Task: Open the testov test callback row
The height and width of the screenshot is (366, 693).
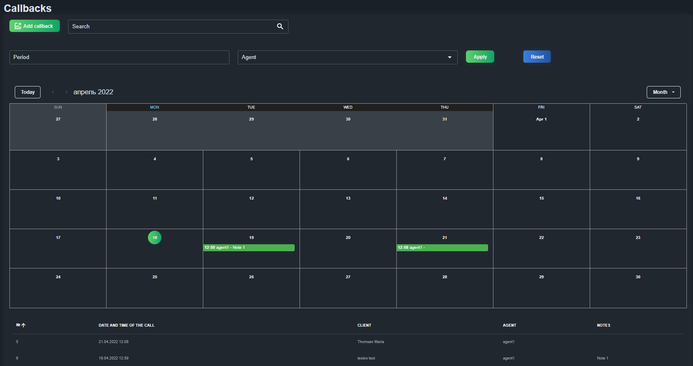Action: (x=348, y=358)
